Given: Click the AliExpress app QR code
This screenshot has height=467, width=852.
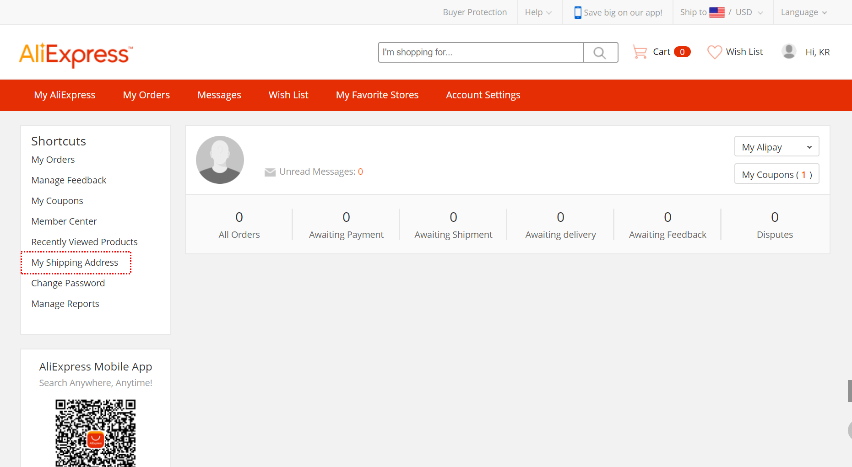Looking at the screenshot, I should click(96, 433).
